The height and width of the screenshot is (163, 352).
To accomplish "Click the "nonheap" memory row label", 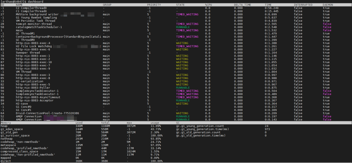I will click(x=7, y=139).
